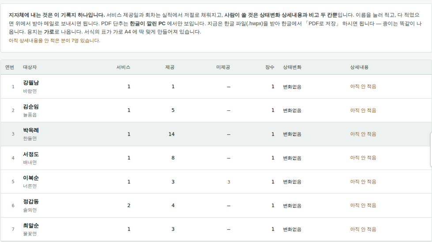The width and height of the screenshot is (432, 242).
Task: Open 강필남's record by name
Action: point(31,83)
